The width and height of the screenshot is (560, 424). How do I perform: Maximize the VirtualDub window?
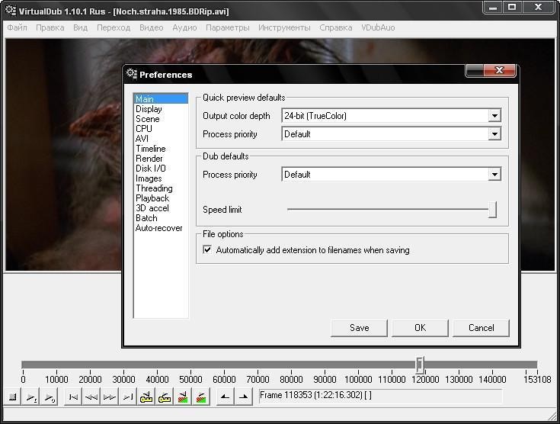click(512, 7)
